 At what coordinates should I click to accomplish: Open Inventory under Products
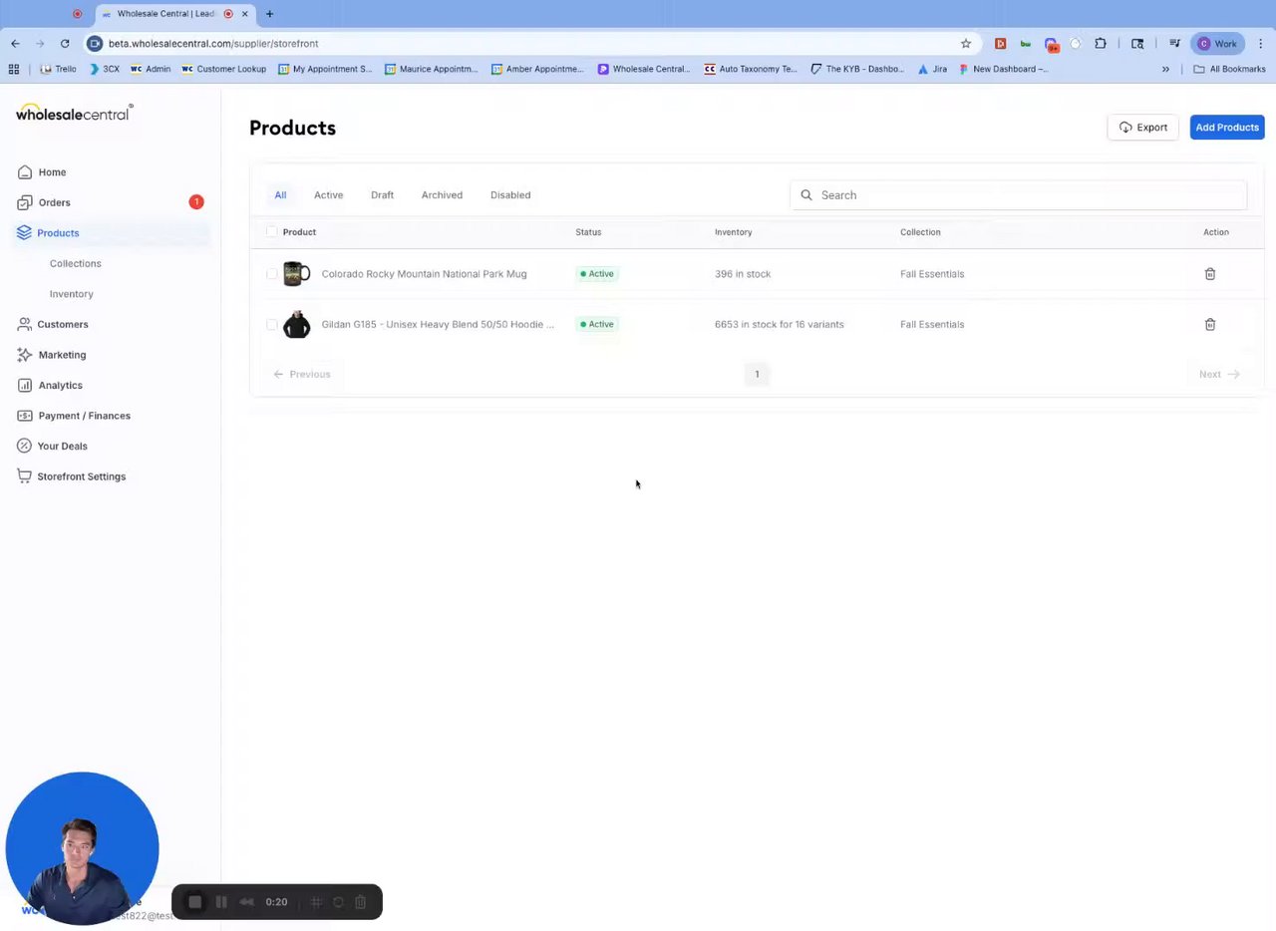(72, 294)
